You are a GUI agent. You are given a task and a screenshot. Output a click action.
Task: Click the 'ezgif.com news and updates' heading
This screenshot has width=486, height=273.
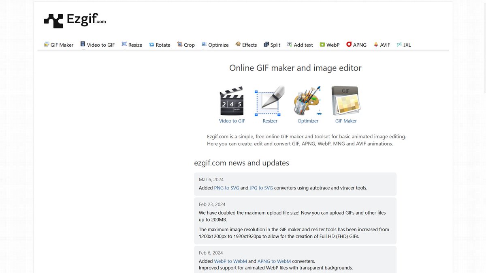[242, 163]
